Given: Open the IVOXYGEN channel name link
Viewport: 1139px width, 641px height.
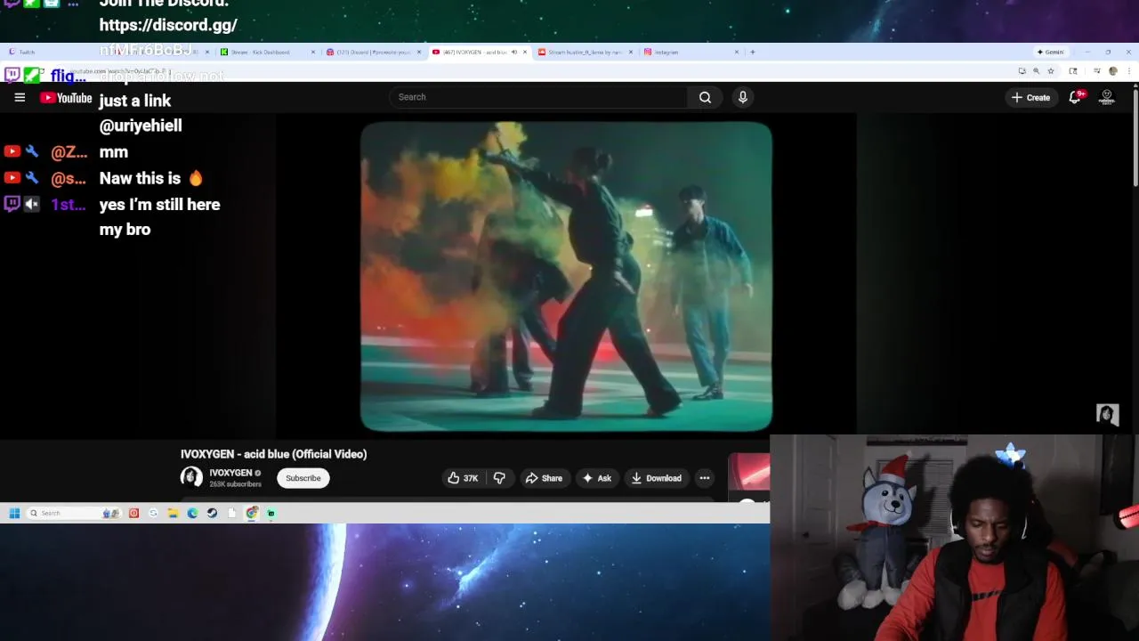Looking at the screenshot, I should [x=230, y=473].
